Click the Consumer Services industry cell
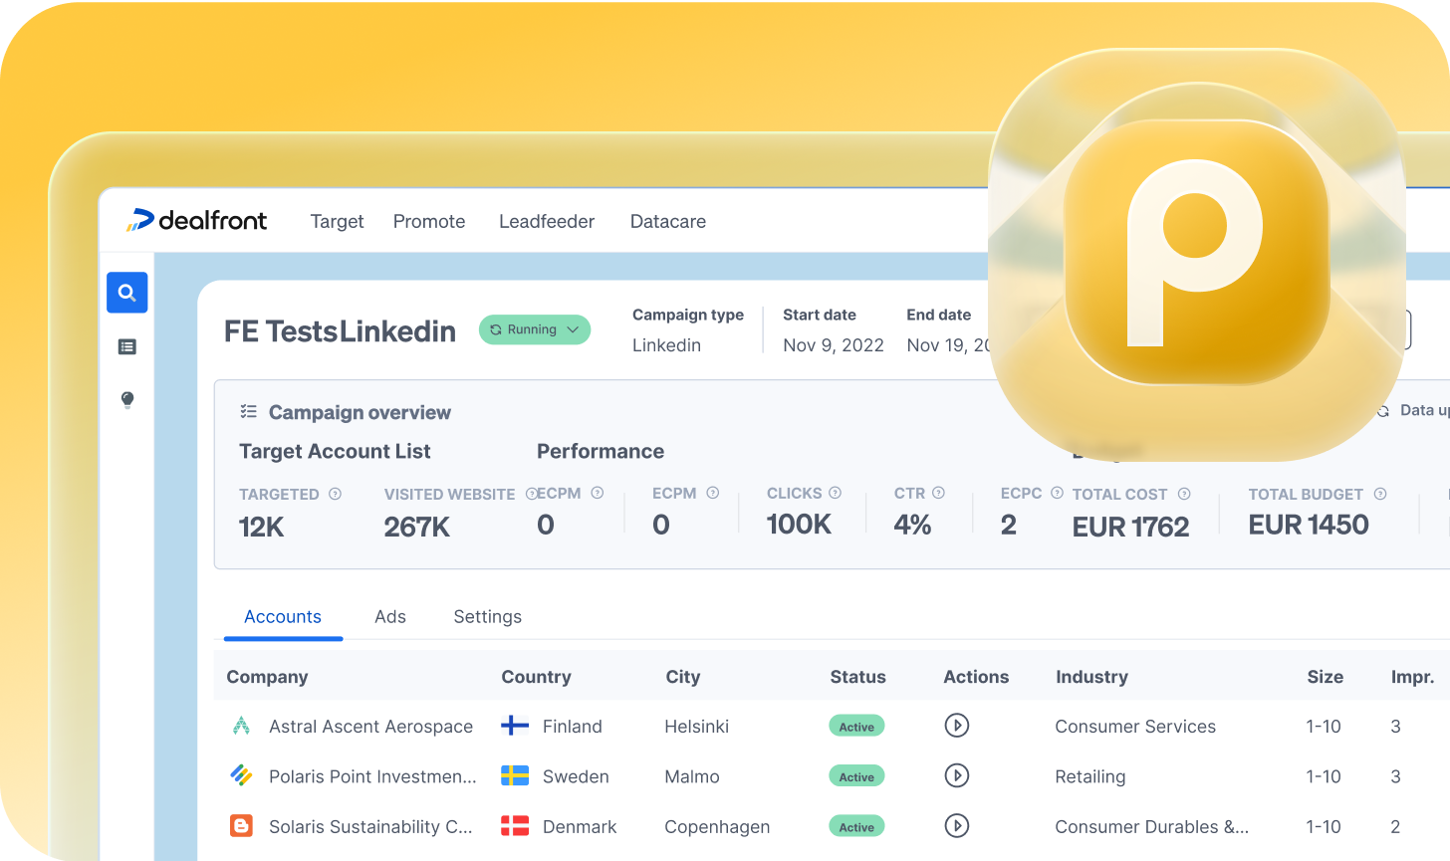The image size is (1450, 861). [x=1135, y=727]
